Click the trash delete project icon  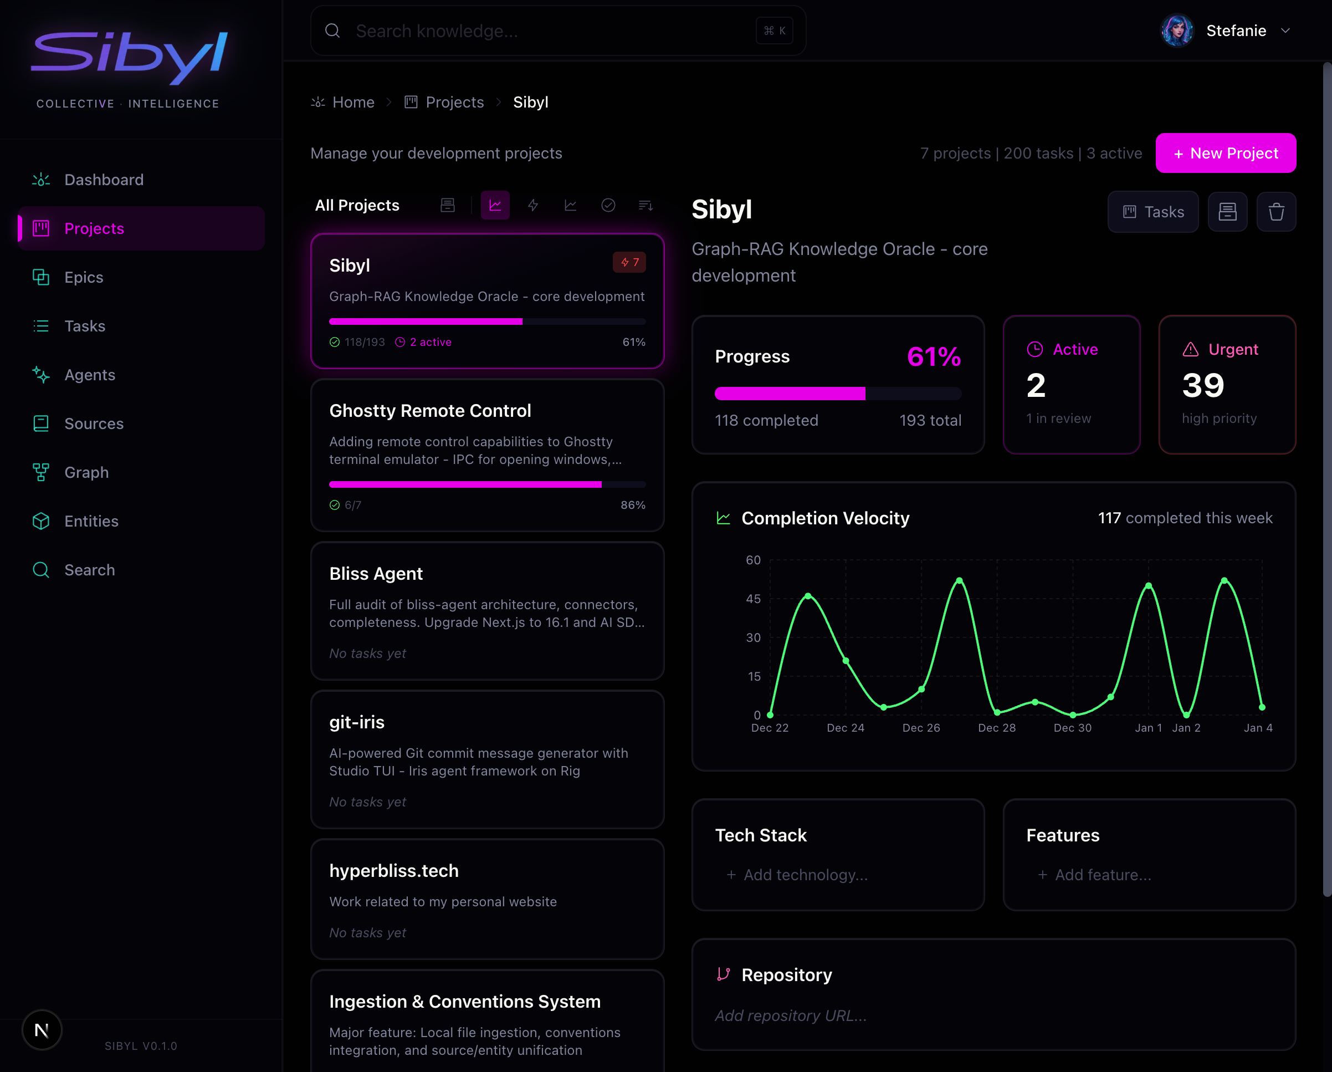click(x=1276, y=212)
